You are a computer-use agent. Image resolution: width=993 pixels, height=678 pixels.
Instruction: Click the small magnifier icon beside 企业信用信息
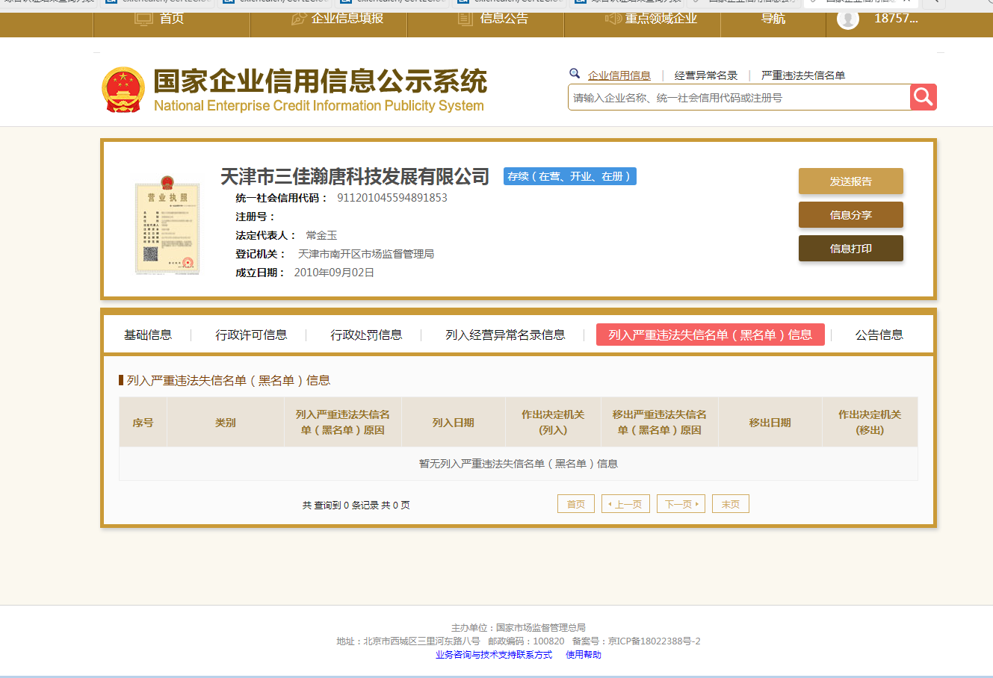[575, 73]
